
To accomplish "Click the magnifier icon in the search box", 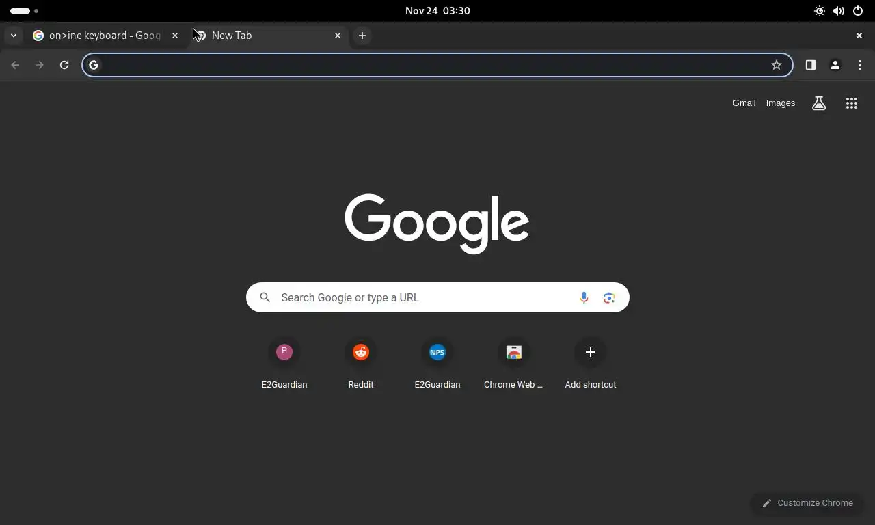I will pyautogui.click(x=265, y=297).
